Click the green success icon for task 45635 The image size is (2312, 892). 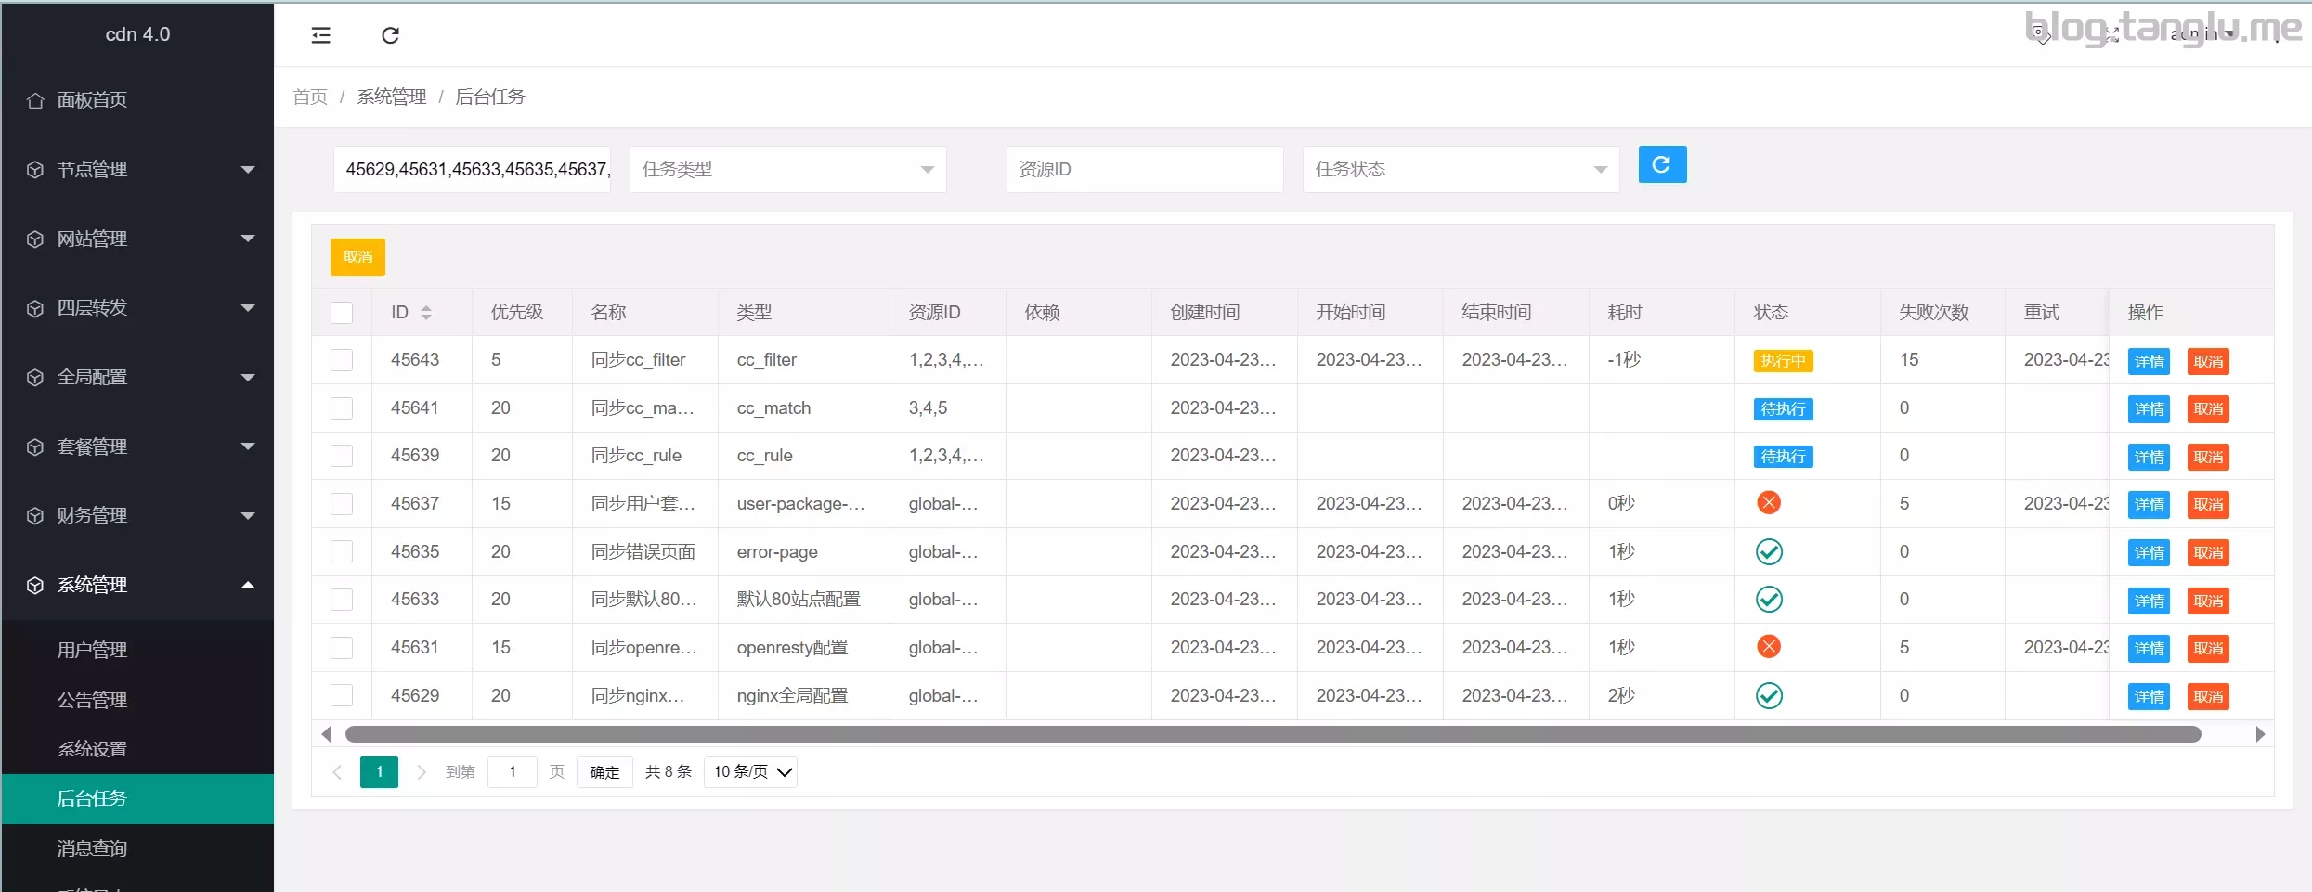[x=1768, y=552]
